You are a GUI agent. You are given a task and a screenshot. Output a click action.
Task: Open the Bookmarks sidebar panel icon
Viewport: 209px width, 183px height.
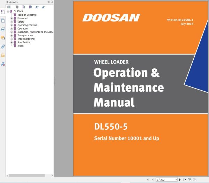3,12
